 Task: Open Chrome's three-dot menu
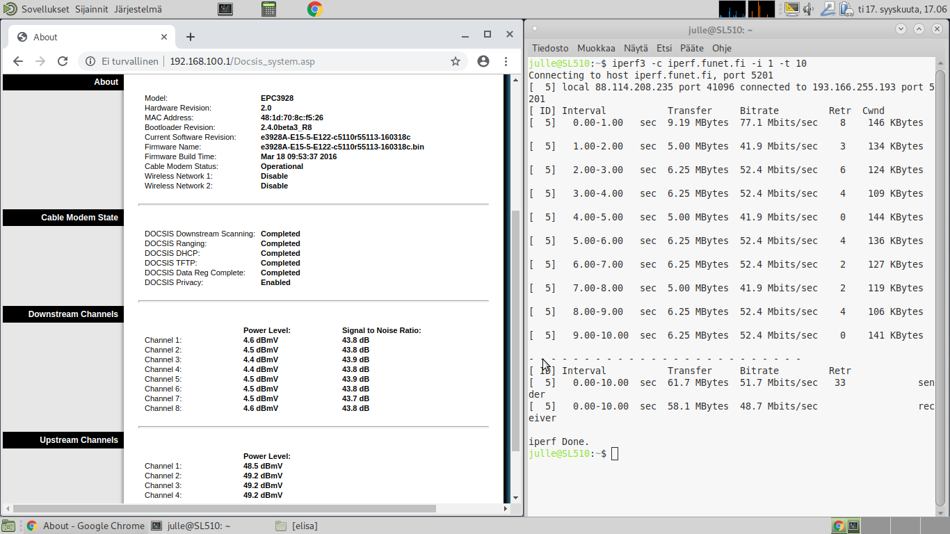(506, 61)
